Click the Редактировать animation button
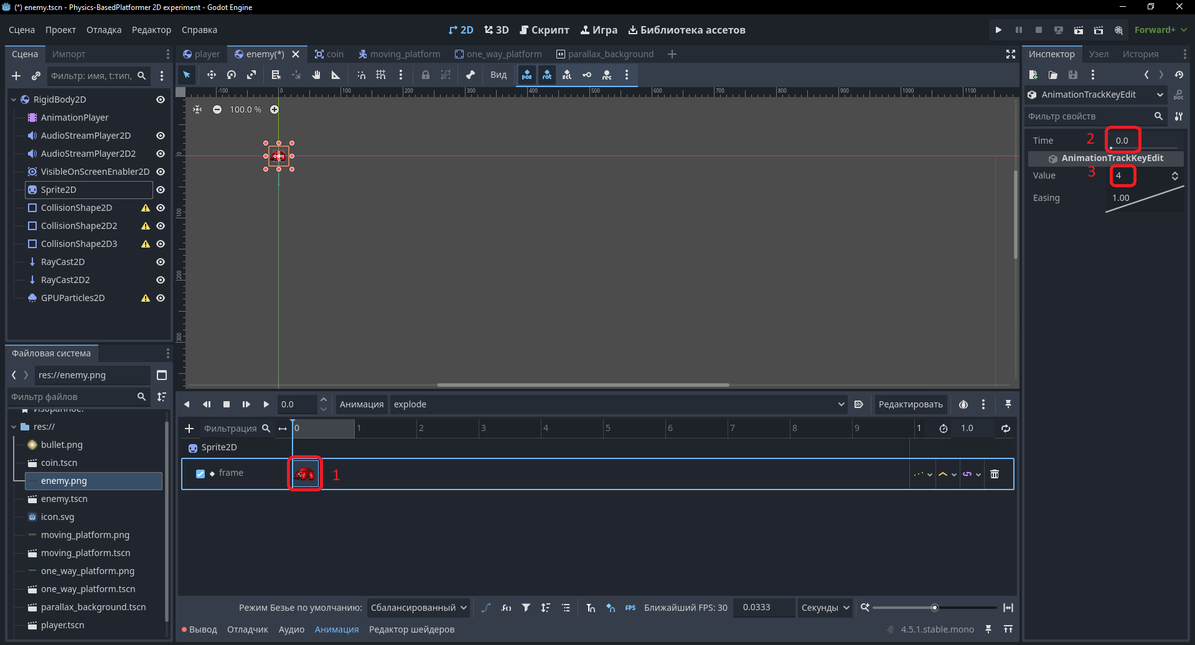 click(x=911, y=404)
